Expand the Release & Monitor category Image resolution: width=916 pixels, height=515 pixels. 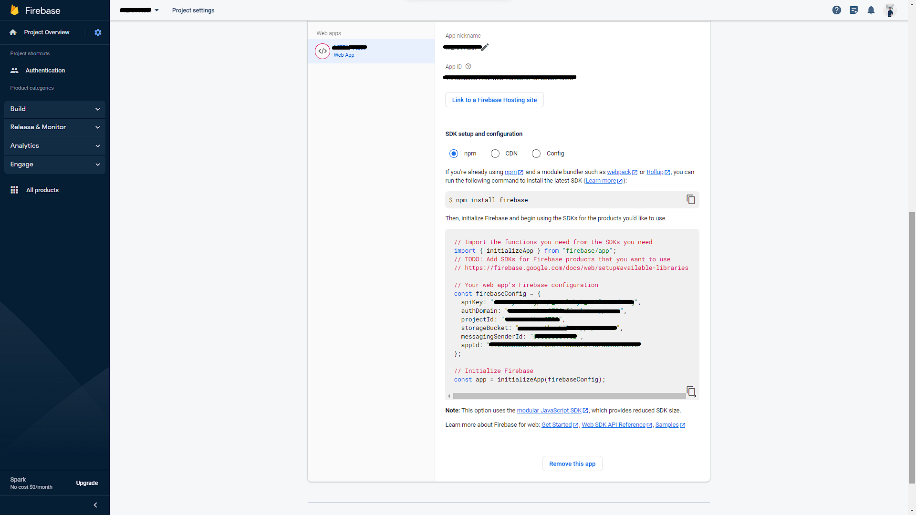55,127
